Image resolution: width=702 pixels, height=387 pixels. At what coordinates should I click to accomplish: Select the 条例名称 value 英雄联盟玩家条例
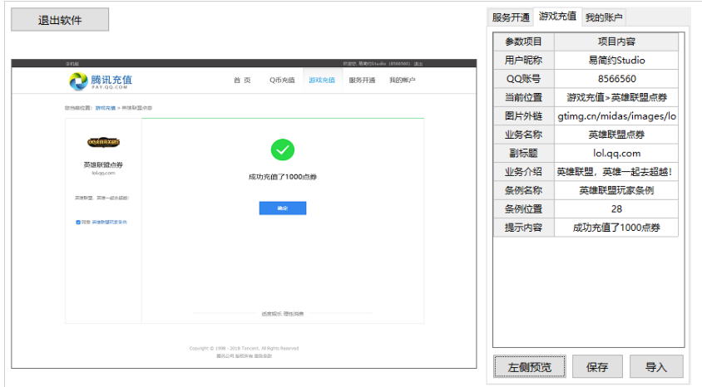tap(616, 190)
